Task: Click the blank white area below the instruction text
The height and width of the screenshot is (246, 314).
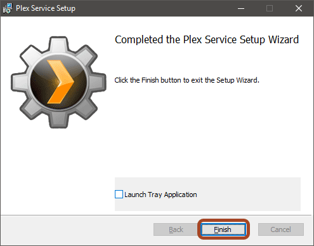Action: point(207,129)
